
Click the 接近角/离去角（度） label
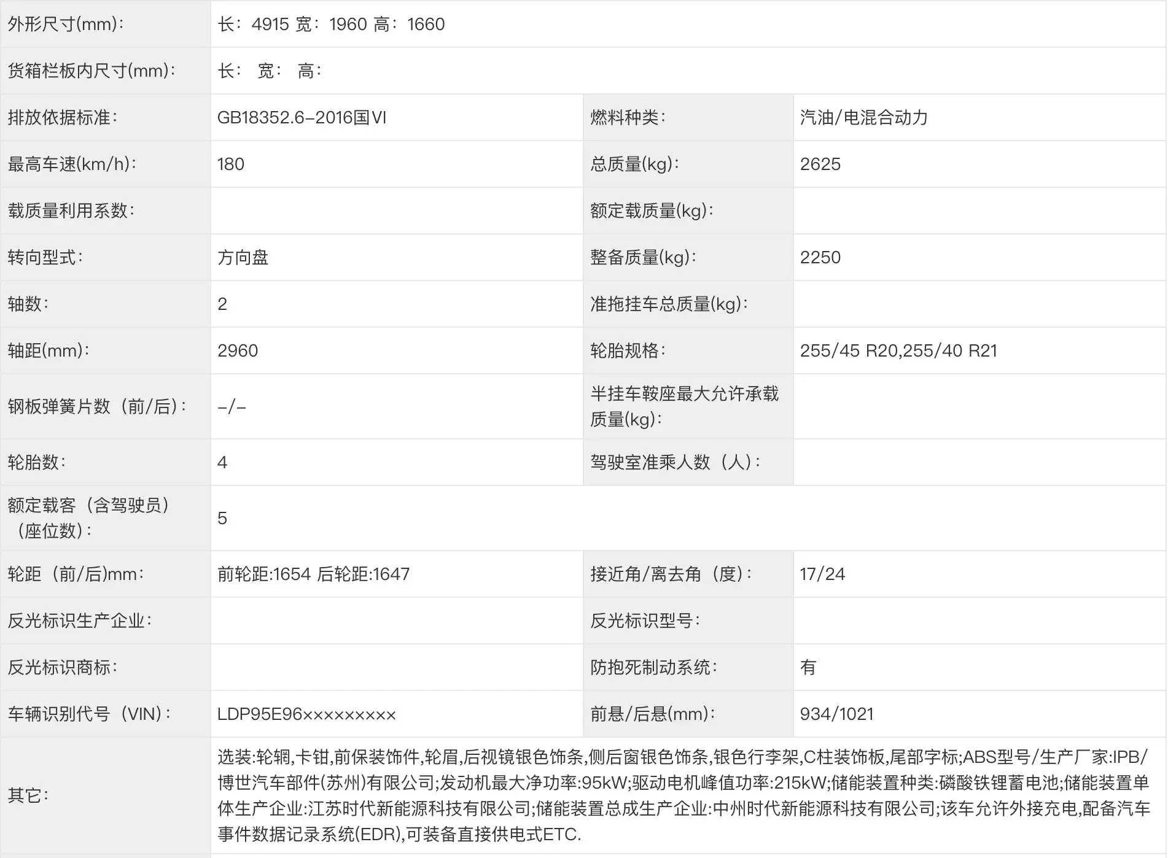pyautogui.click(x=672, y=574)
